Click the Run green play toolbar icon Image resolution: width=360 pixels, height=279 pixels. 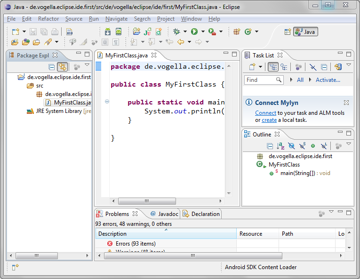click(194, 32)
